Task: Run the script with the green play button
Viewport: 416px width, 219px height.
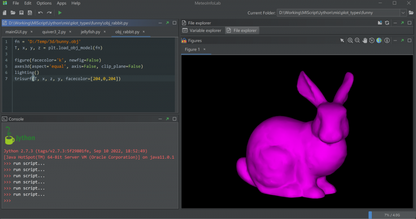Action: (60, 12)
